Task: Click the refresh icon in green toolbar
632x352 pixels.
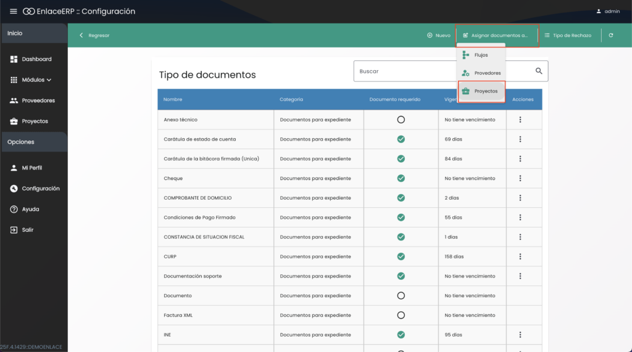Action: [611, 36]
